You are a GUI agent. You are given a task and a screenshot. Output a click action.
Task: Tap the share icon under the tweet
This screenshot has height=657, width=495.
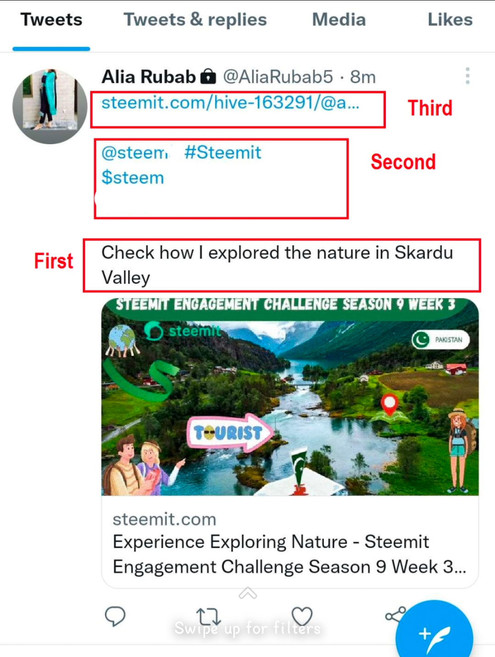pos(395,614)
